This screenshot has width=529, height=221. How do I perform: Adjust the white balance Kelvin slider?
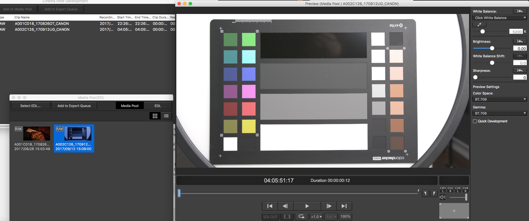[482, 32]
